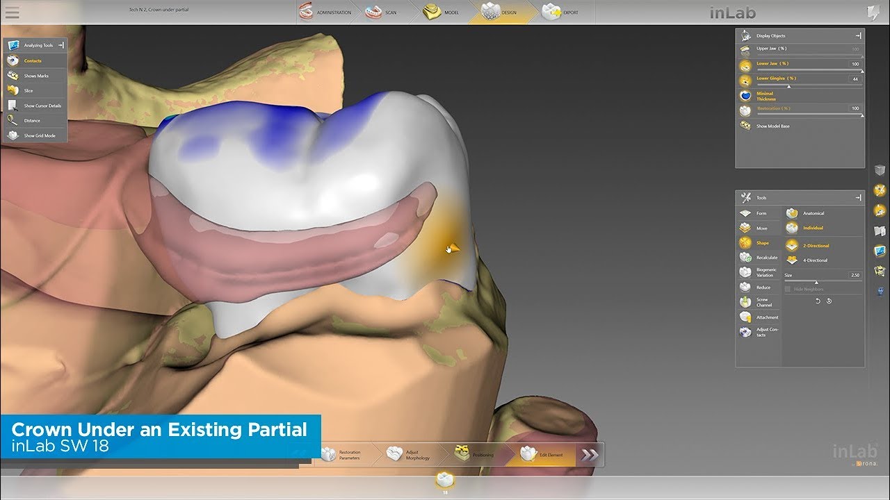The image size is (890, 500).
Task: Activate the Slice tool
Action: (35, 90)
